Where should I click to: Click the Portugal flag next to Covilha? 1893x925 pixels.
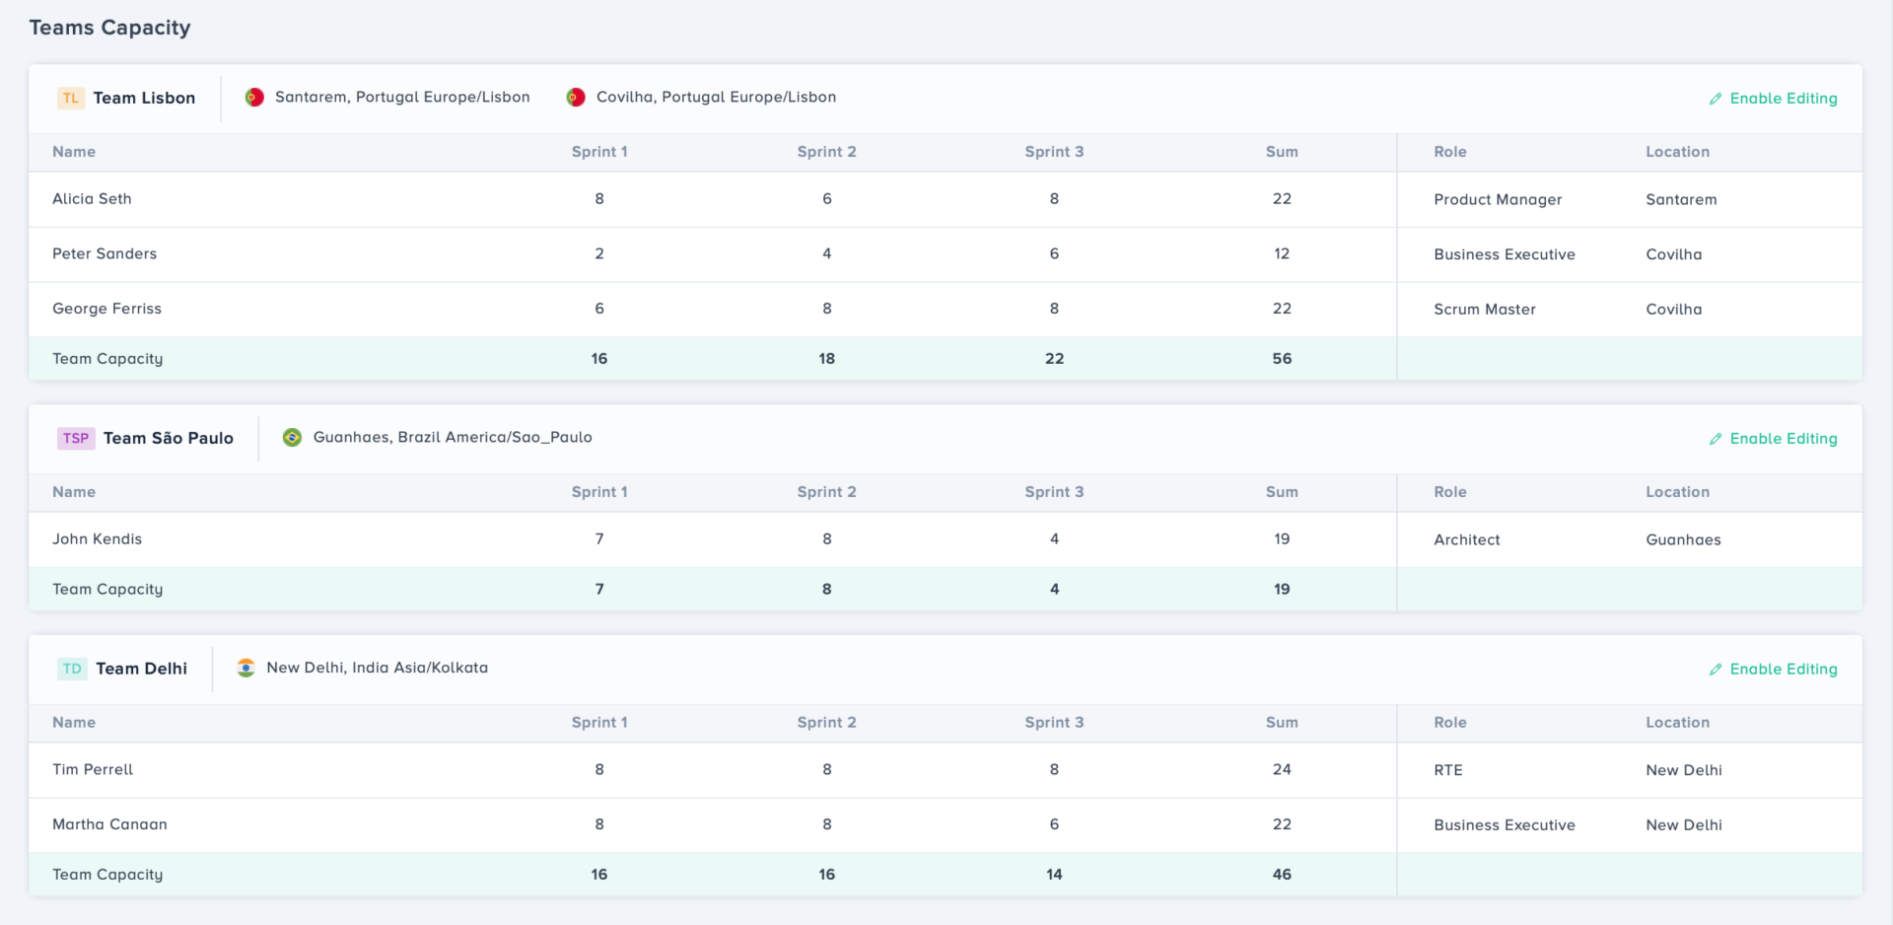point(575,97)
